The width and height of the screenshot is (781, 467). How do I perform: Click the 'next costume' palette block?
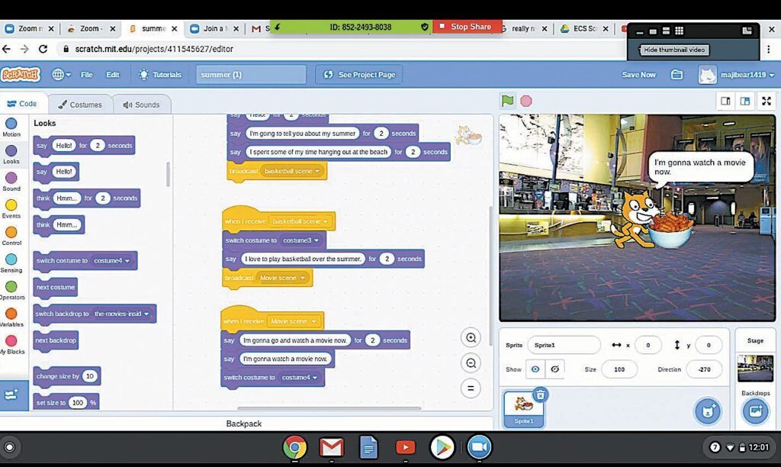click(x=55, y=288)
